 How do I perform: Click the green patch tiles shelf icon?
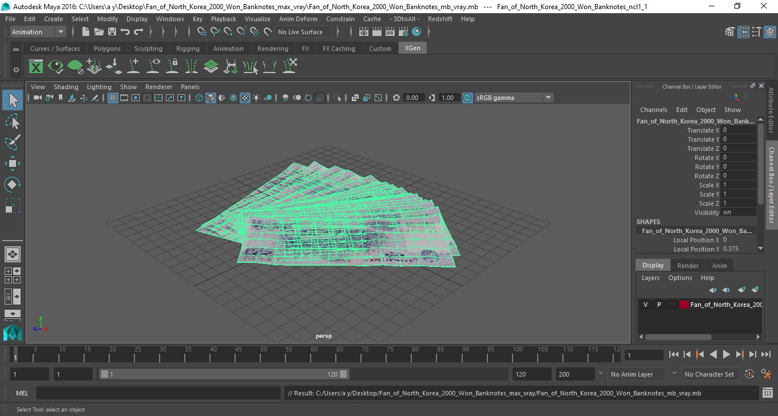point(211,67)
